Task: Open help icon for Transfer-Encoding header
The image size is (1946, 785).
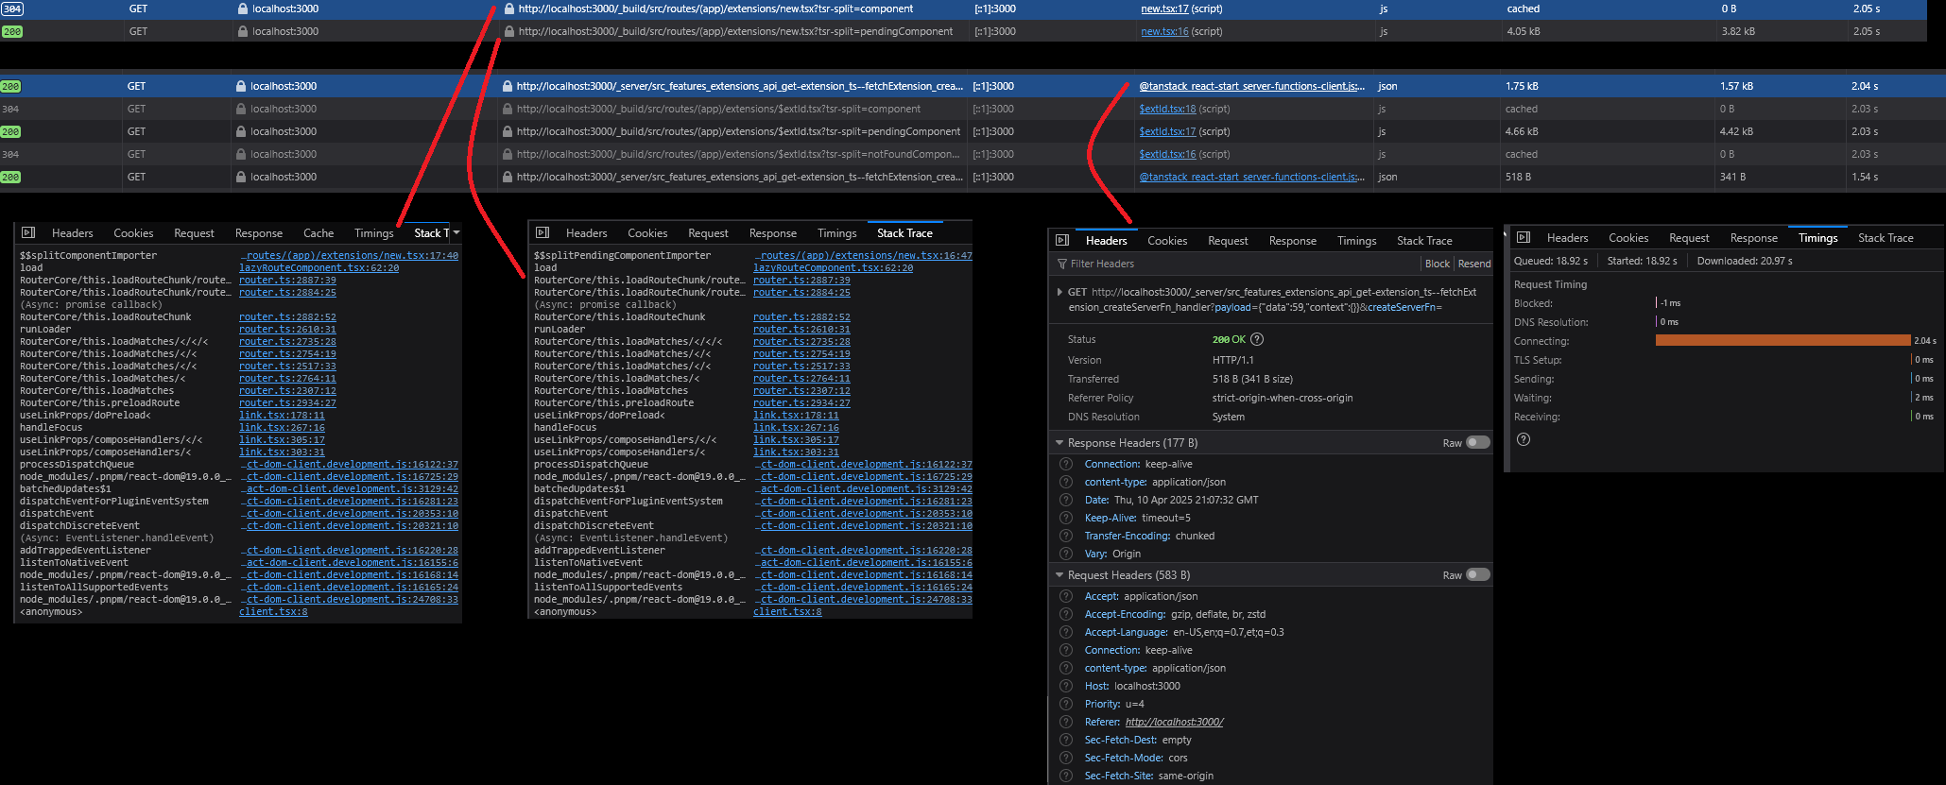Action: click(1066, 536)
